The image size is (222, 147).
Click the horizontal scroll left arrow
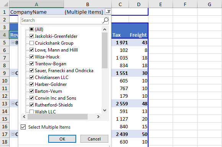[x=24, y=116]
